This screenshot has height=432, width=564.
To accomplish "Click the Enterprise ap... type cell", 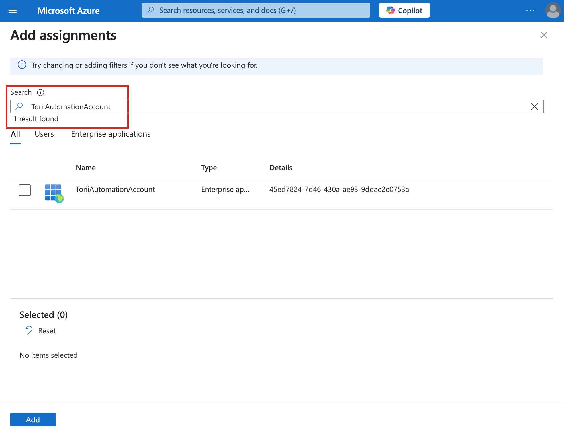I will (225, 189).
